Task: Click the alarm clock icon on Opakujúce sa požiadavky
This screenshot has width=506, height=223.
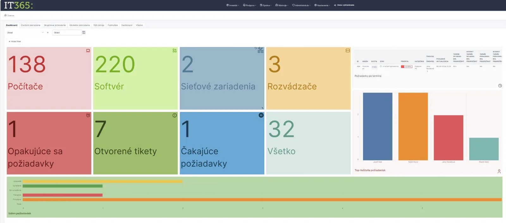Action: click(88, 115)
